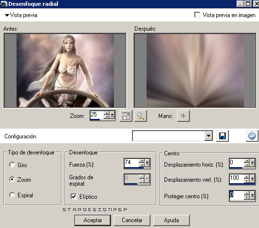
Task: Increase Desplazamiento horiz. value
Action: pos(247,161)
